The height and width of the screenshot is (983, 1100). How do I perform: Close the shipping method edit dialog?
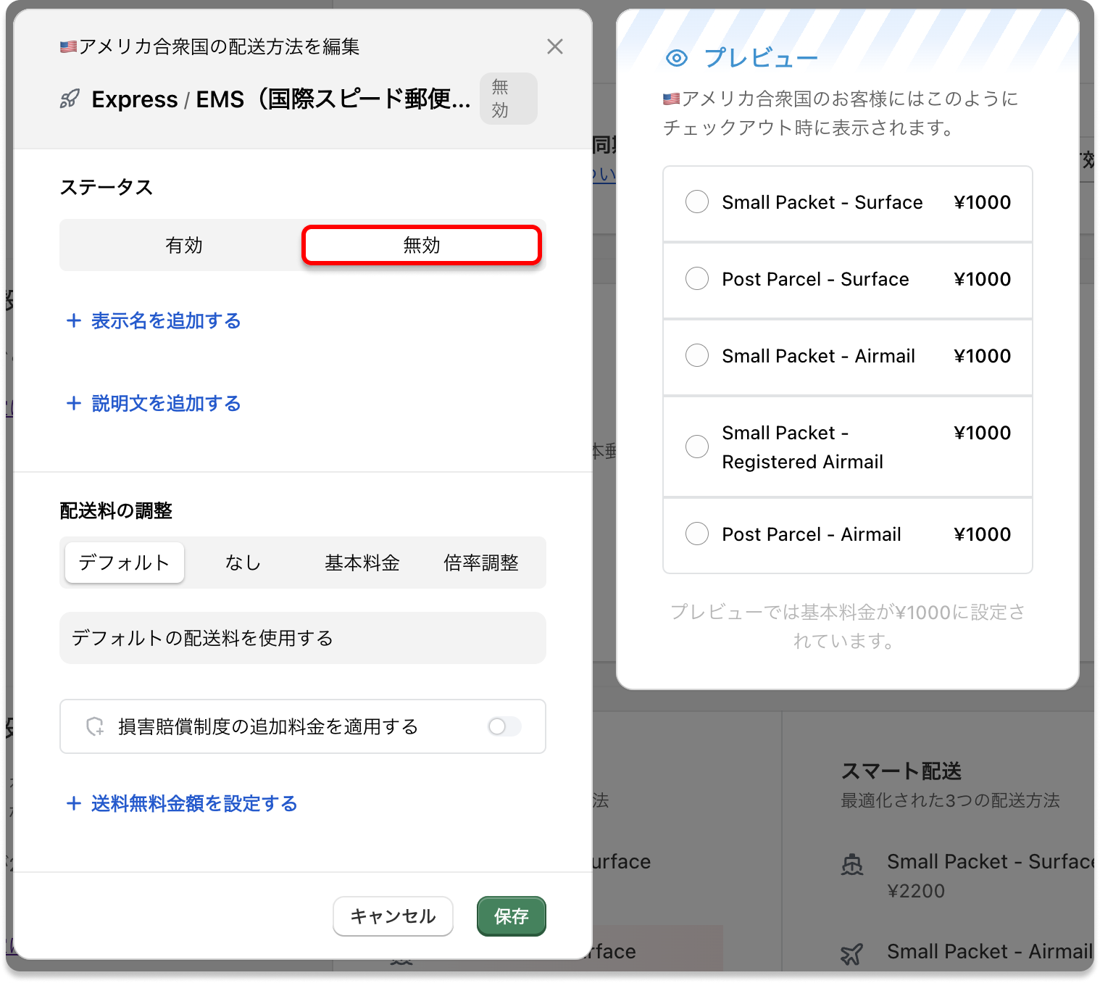(x=555, y=46)
